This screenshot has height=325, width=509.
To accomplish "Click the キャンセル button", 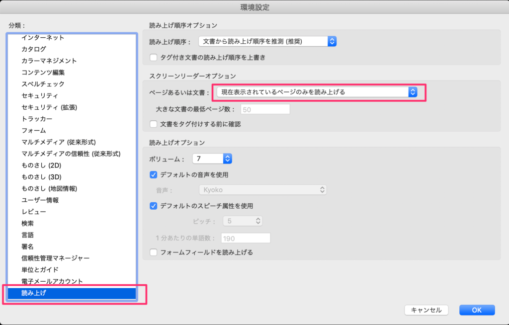I will [426, 310].
